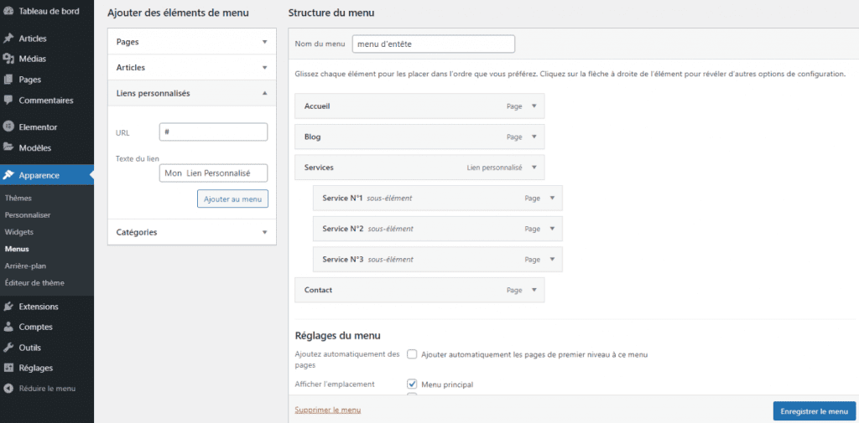Expand the Pages panel arrow
The width and height of the screenshot is (859, 423).
tap(264, 42)
